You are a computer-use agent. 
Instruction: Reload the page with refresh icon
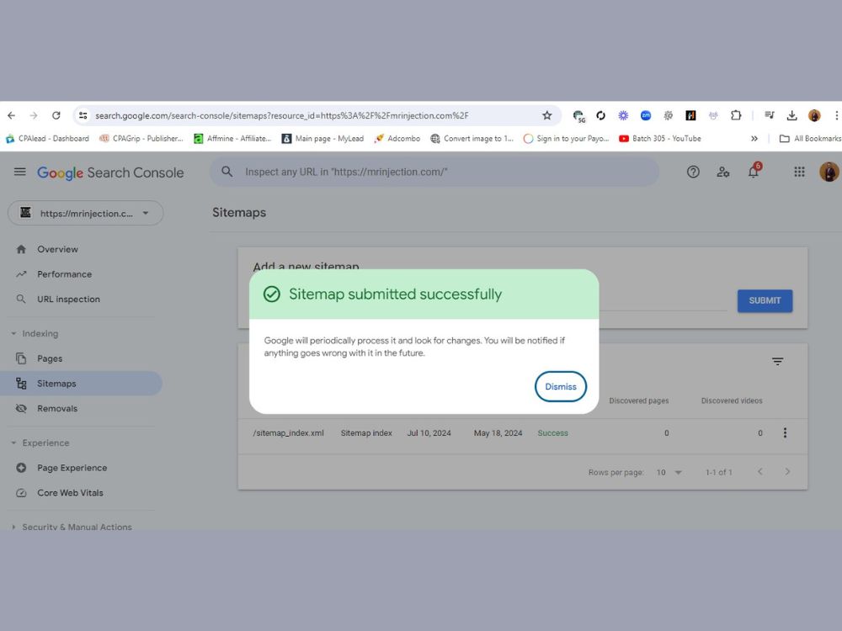click(x=56, y=115)
